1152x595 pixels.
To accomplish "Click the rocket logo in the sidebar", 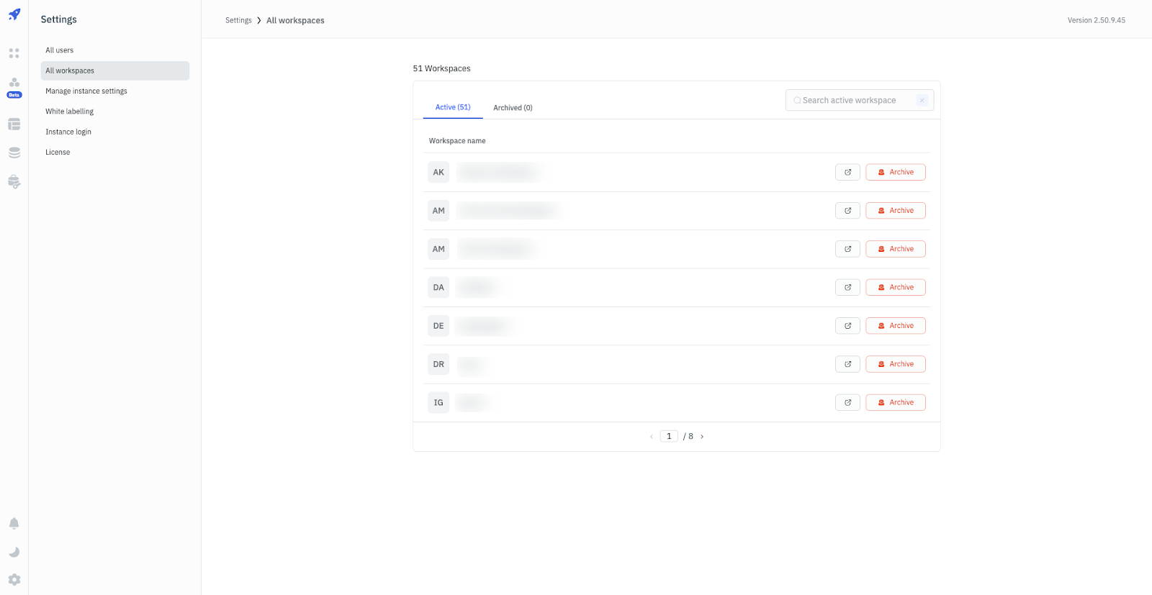I will pyautogui.click(x=14, y=14).
